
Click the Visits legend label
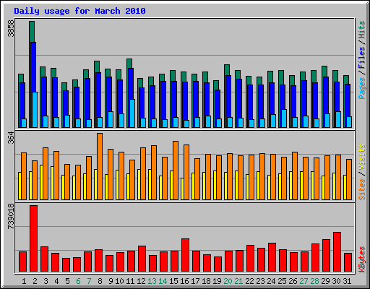362,158
